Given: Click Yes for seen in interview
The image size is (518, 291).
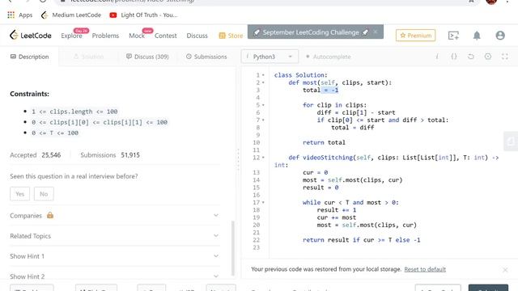Looking at the screenshot, I should (19, 194).
